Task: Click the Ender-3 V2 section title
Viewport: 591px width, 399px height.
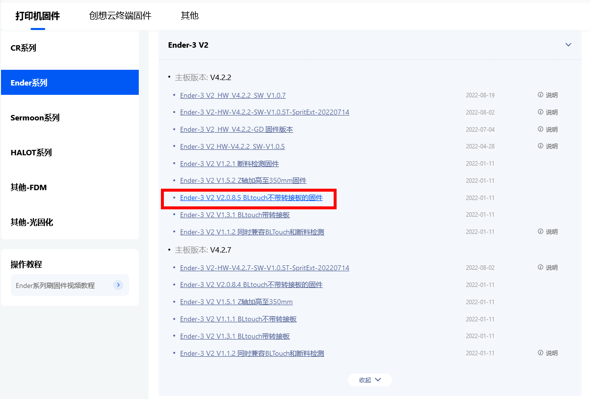Action: tap(188, 45)
